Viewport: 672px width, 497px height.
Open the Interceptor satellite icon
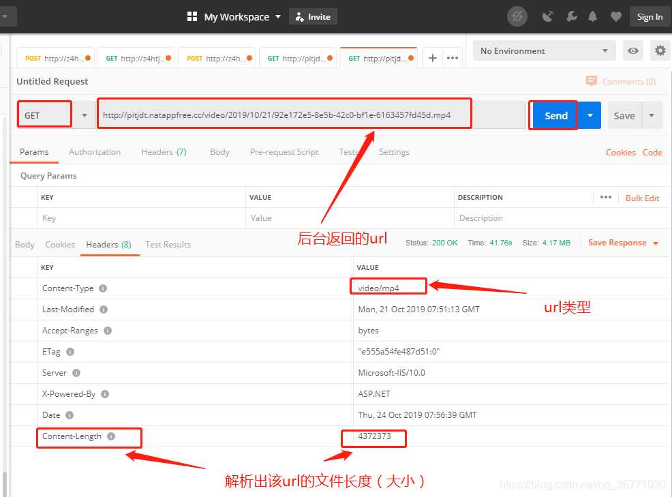coord(548,16)
